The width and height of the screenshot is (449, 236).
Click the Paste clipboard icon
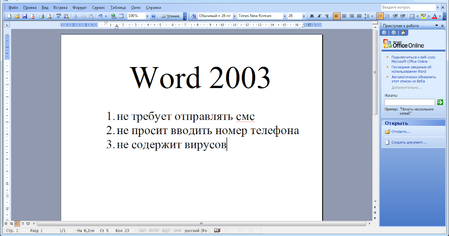pos(91,16)
